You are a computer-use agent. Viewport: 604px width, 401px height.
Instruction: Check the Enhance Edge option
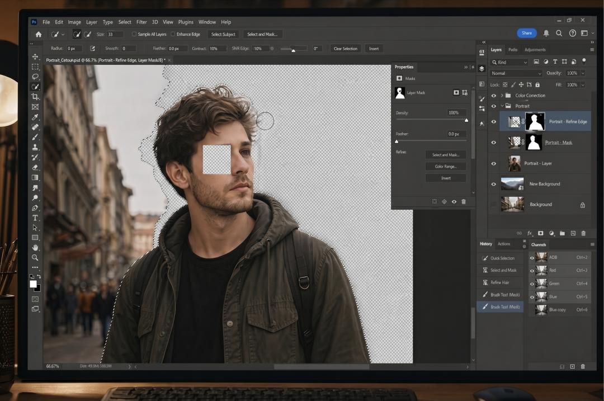(173, 34)
